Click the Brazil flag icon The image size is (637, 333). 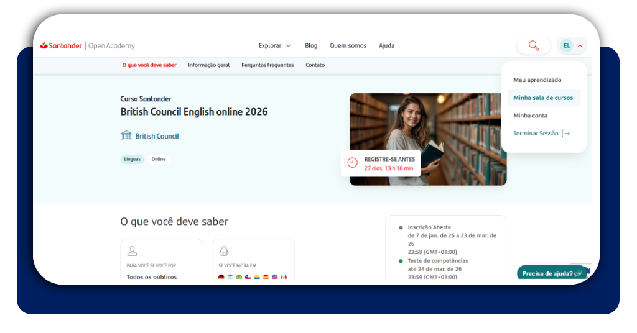(x=239, y=277)
